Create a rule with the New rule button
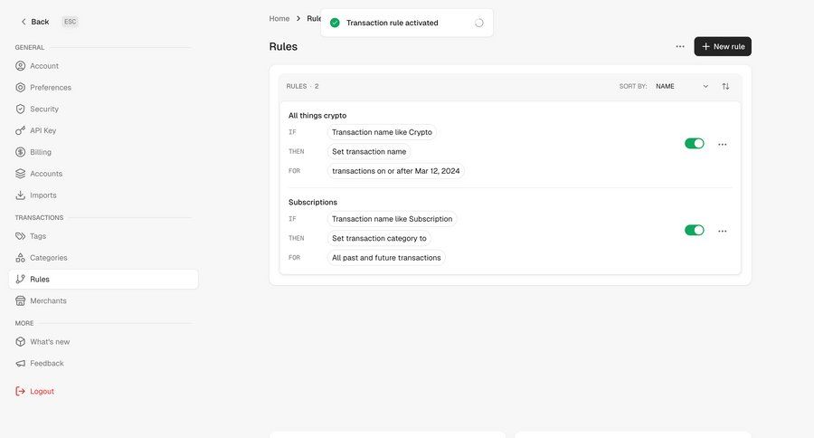814x438 pixels. [x=723, y=47]
